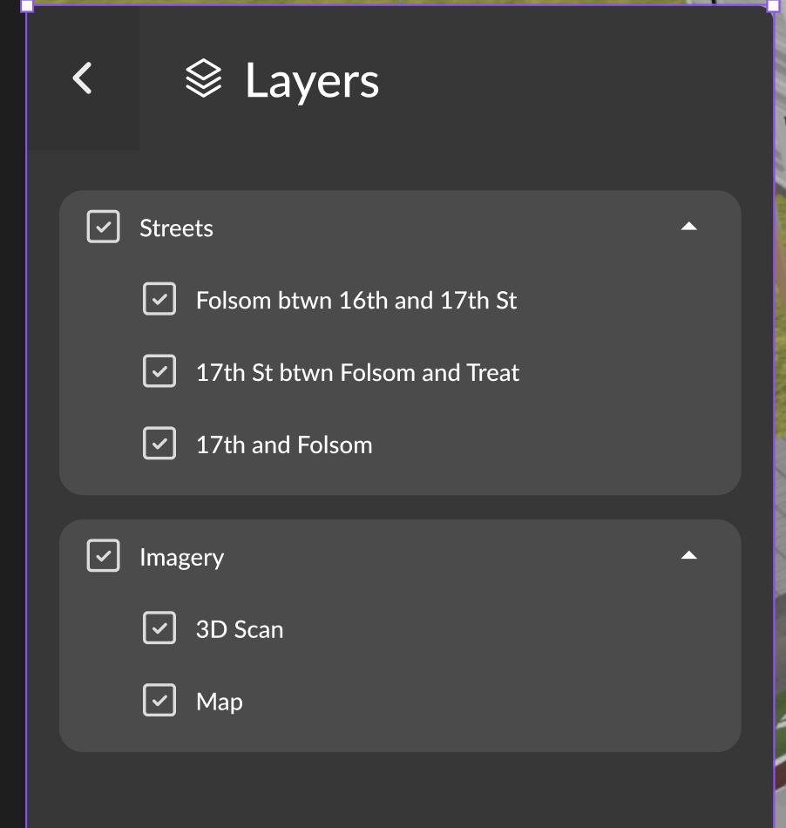
Task: Click the Folsom btwn 16th and 17th St checkbox
Action: [x=159, y=298]
